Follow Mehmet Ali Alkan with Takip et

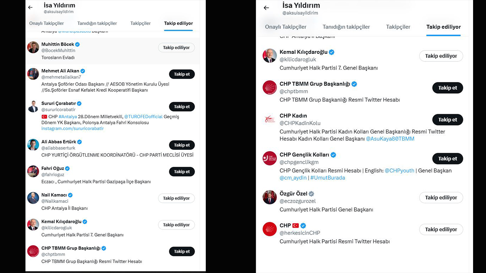(x=181, y=74)
